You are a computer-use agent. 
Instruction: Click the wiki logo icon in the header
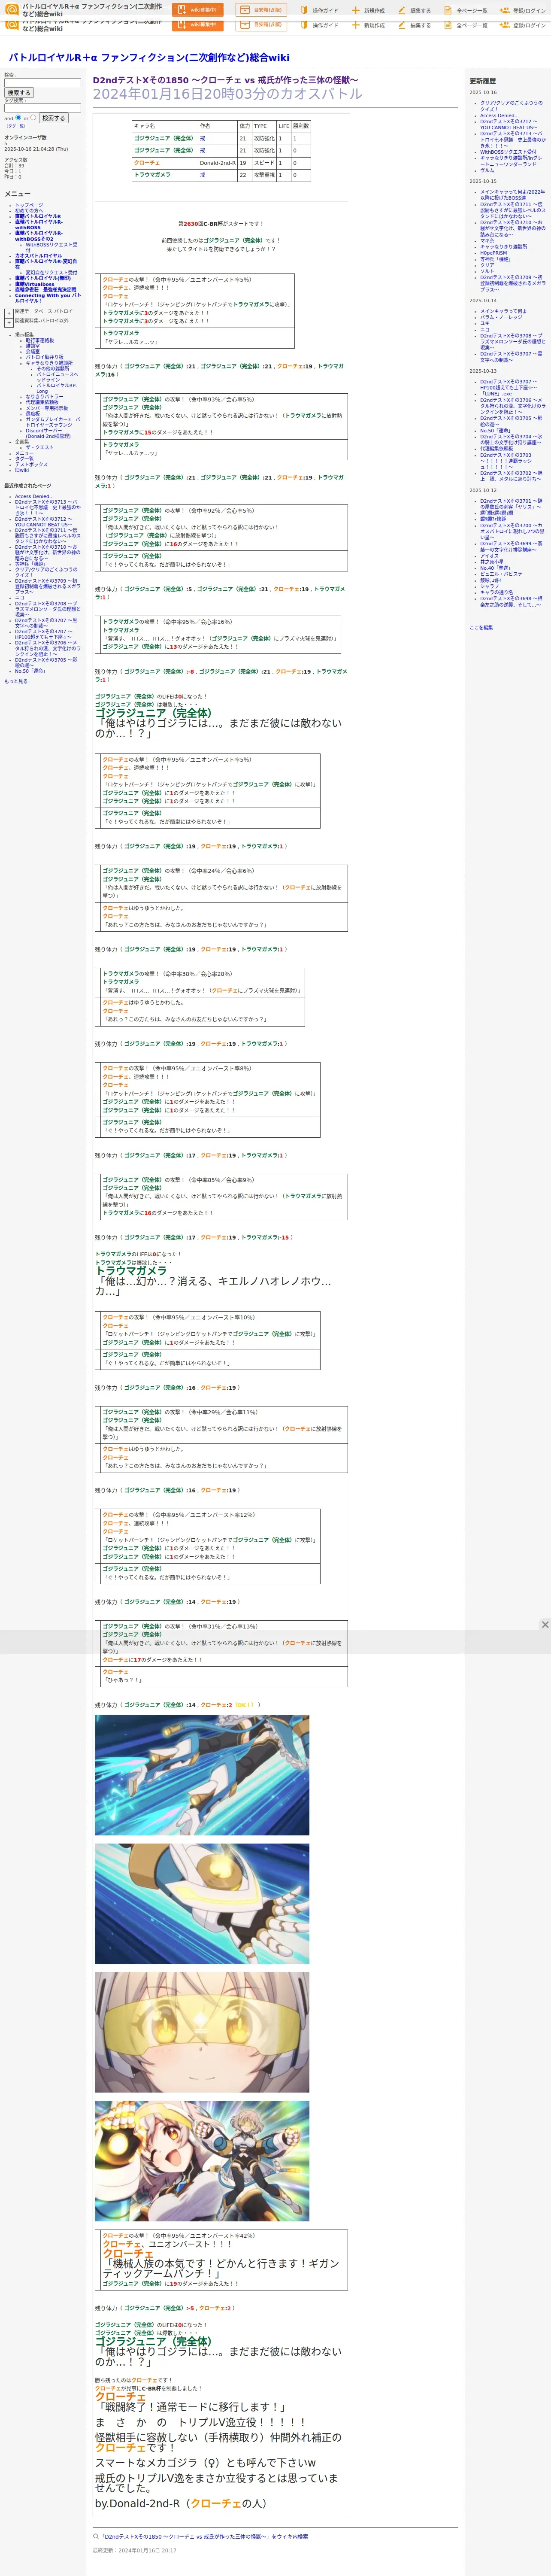(x=12, y=9)
